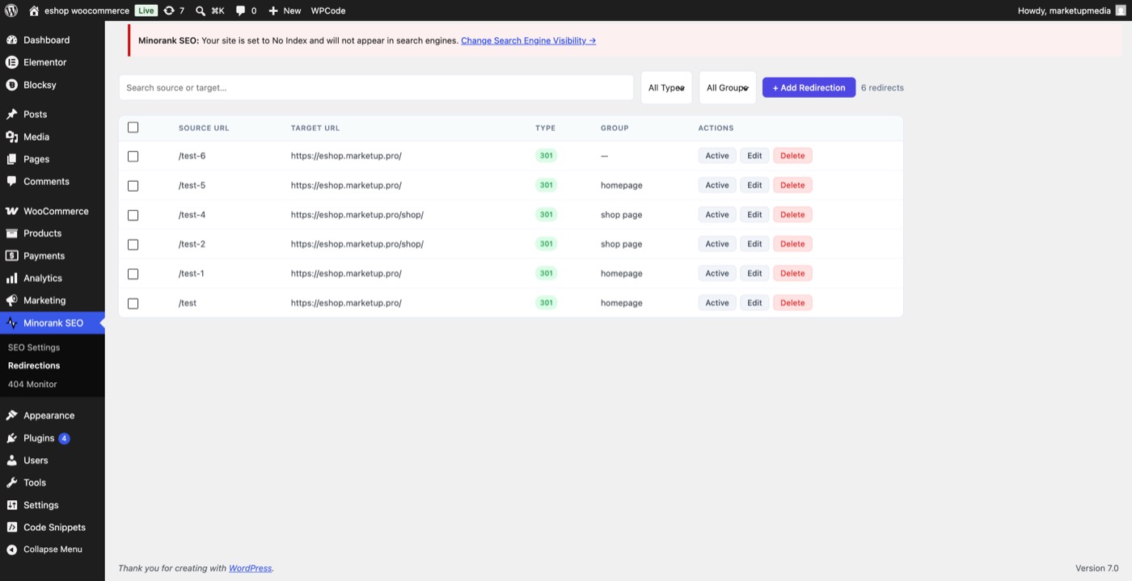Click the updates icon showing 7
The width and height of the screenshot is (1132, 581).
(x=168, y=11)
